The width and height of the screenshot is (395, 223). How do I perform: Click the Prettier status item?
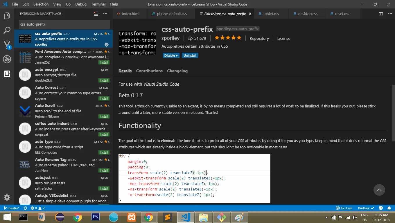point(365,208)
